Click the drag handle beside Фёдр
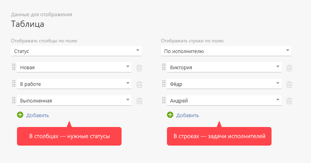311x163 pixels. pyautogui.click(x=164, y=83)
